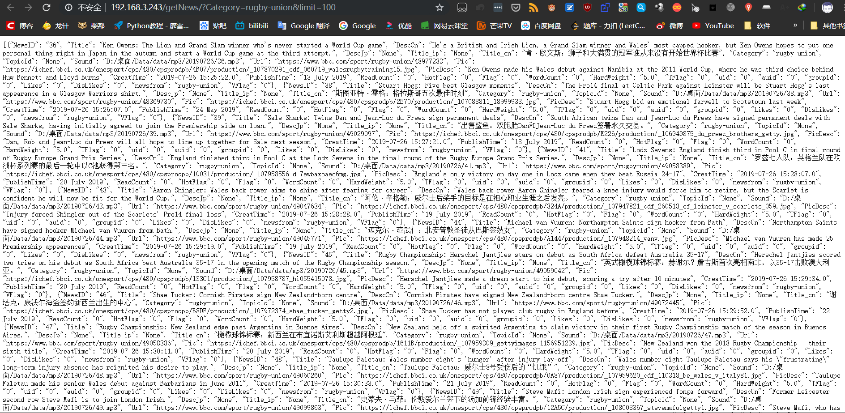
Task: Open the white bar extension icon
Action: pos(766,8)
